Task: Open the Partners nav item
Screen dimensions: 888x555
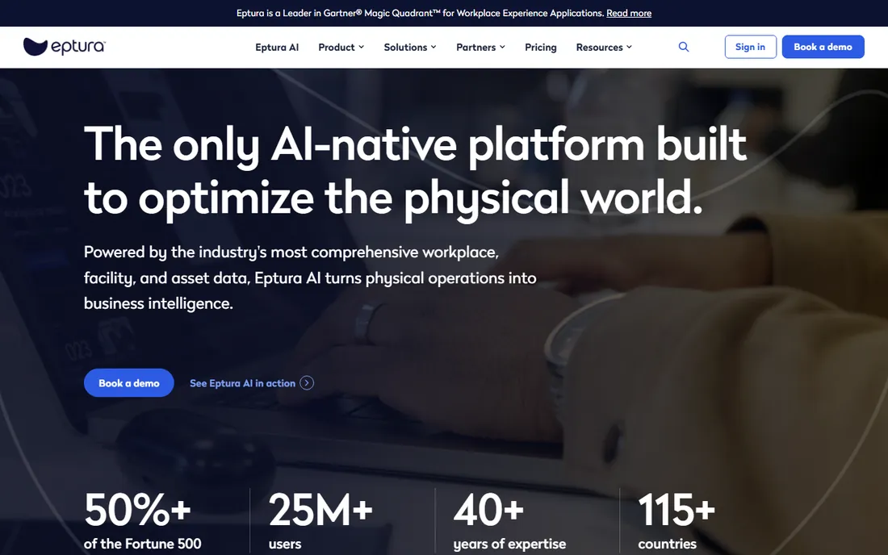Action: point(475,48)
